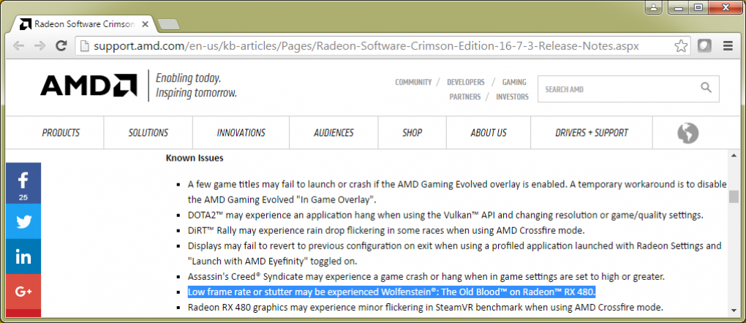746x323 pixels.
Task: Open a new browser tab
Action: (x=168, y=24)
